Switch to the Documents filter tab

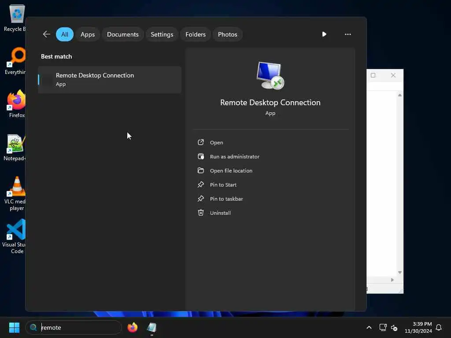tap(123, 34)
